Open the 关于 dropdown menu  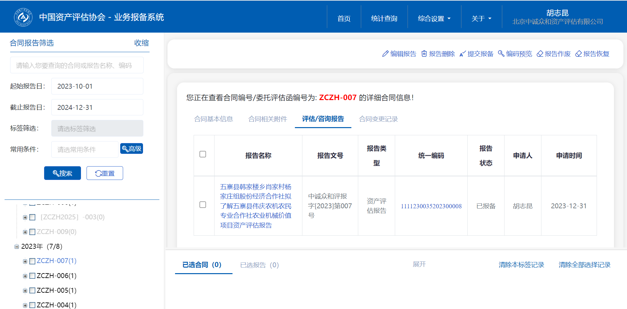point(481,19)
